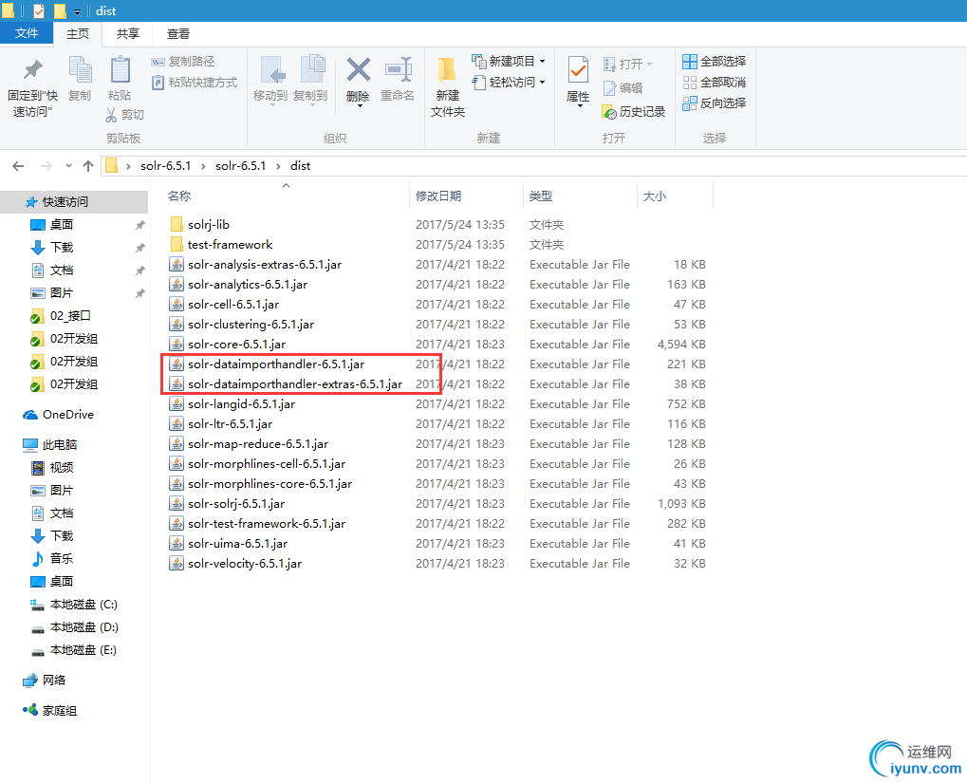Viewport: 967px width, 784px height.
Task: Click title bar properties checkmark icon
Action: click(x=39, y=10)
